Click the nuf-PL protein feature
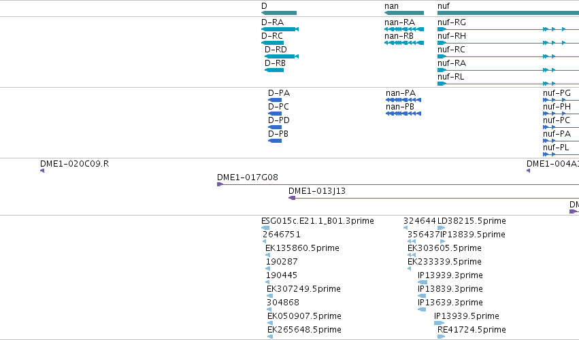The height and width of the screenshot is (340, 579). [x=561, y=154]
